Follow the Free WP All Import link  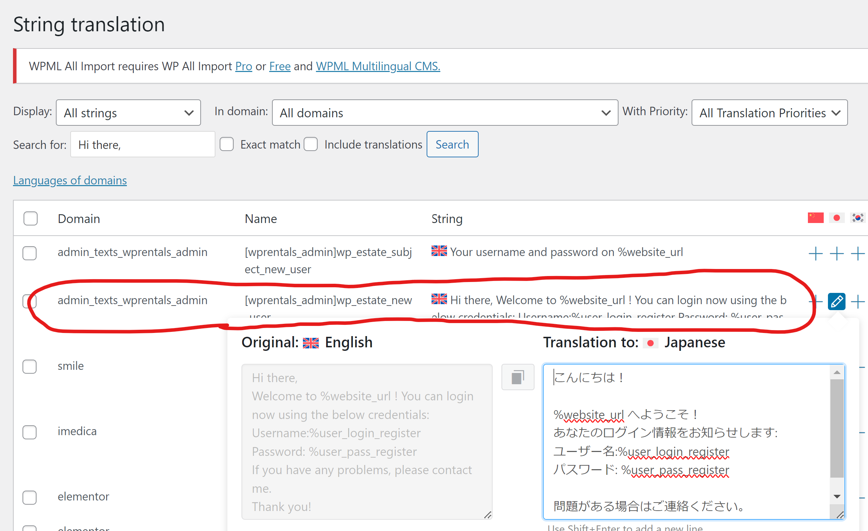point(280,66)
